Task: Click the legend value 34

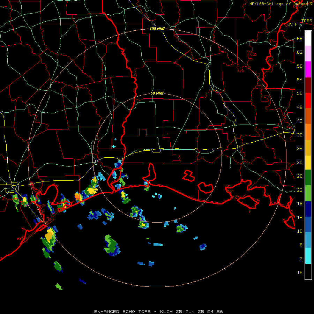Action: [300, 149]
